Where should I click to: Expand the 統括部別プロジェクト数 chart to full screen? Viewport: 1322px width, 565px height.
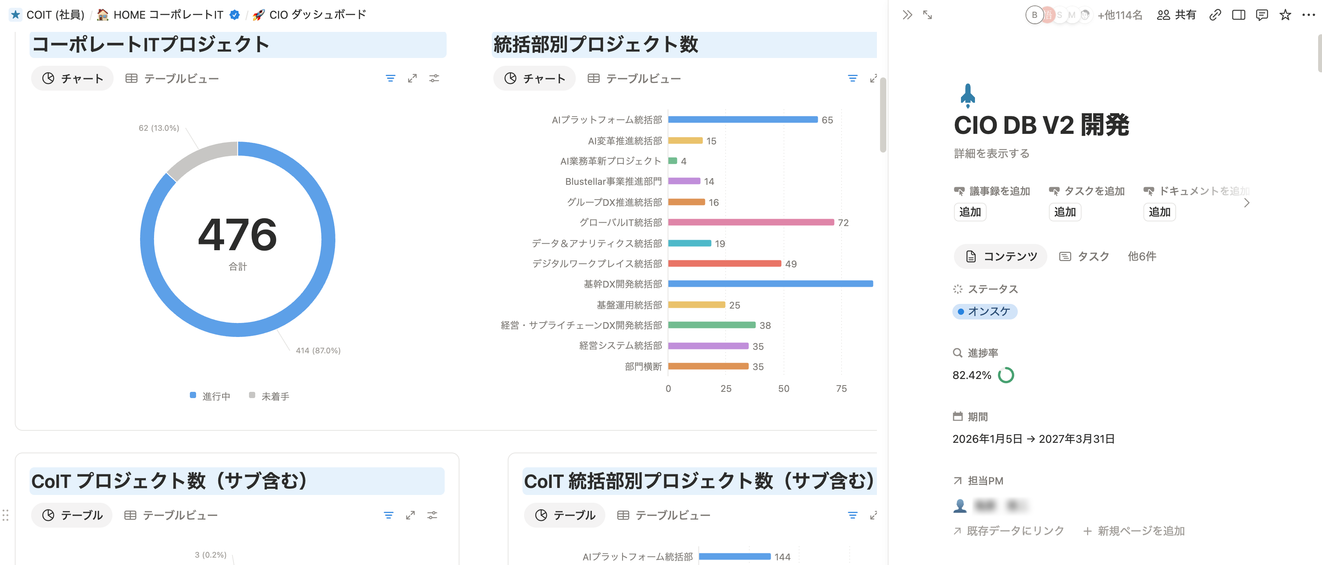click(873, 79)
